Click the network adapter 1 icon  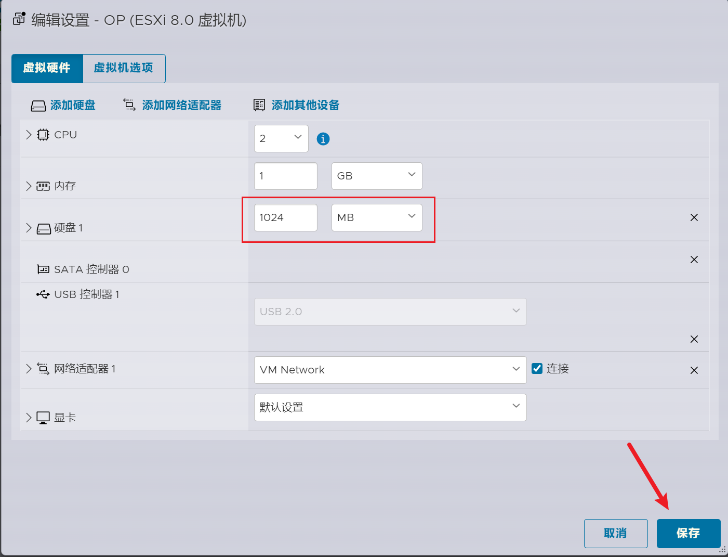coord(43,369)
